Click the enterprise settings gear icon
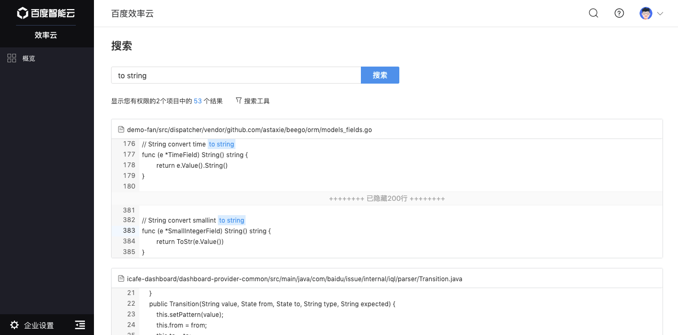The image size is (678, 335). [x=14, y=325]
